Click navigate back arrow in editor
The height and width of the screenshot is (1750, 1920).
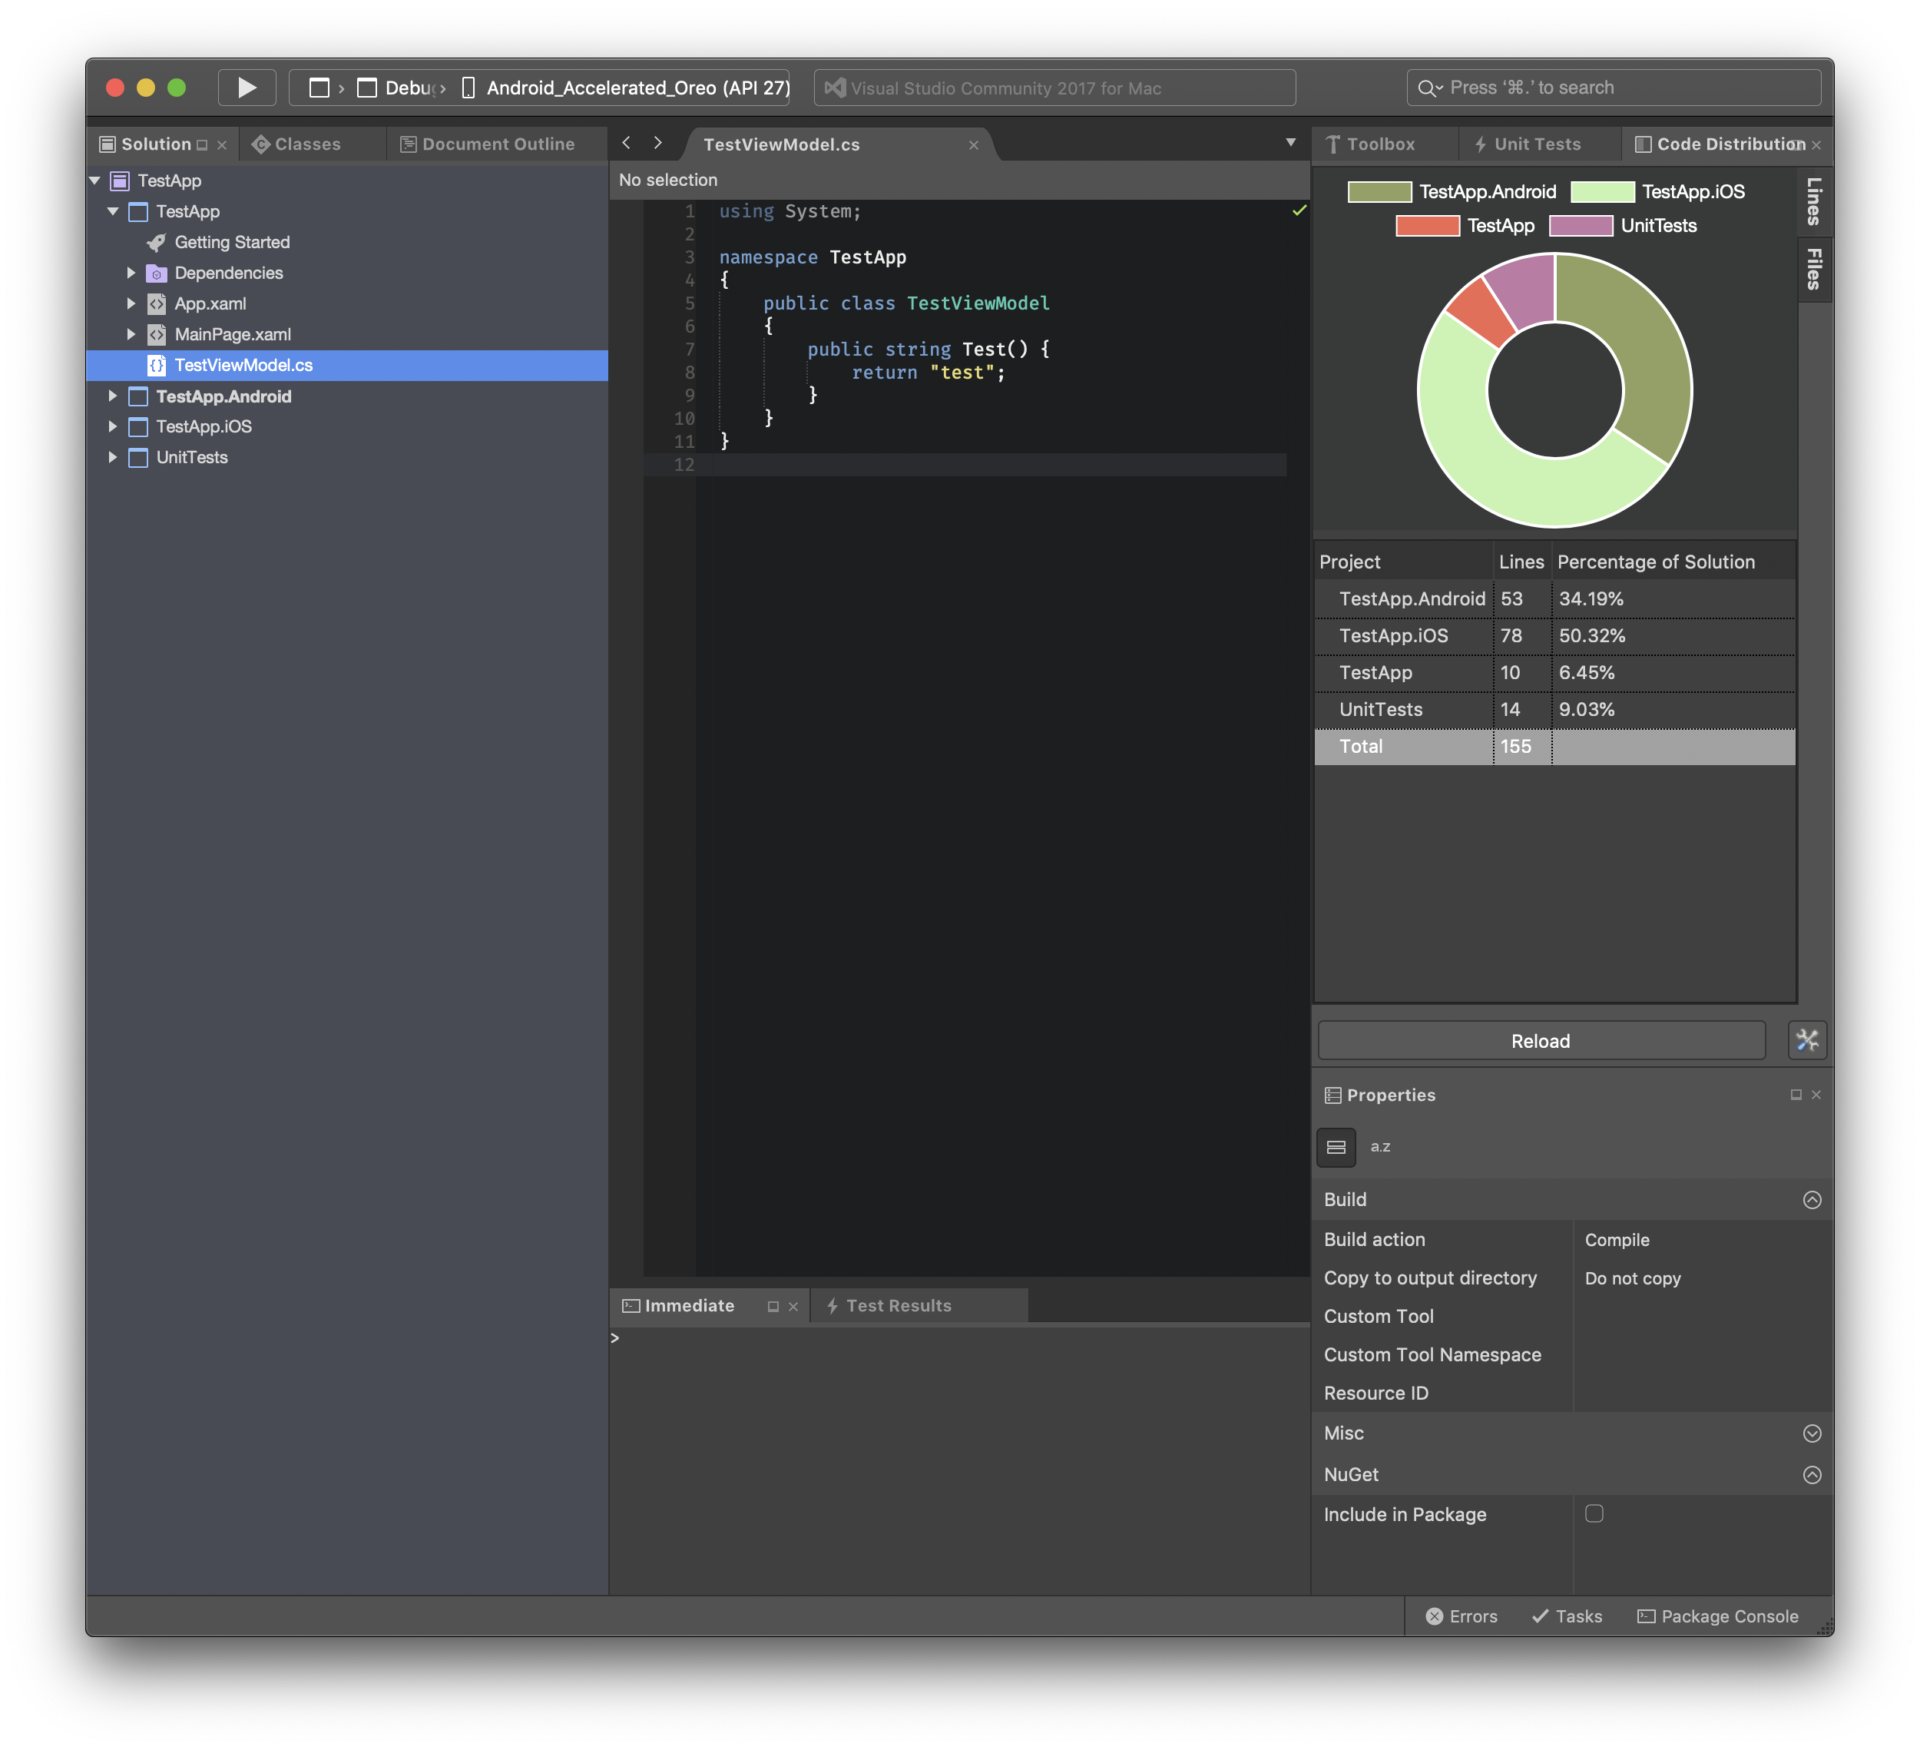[627, 143]
